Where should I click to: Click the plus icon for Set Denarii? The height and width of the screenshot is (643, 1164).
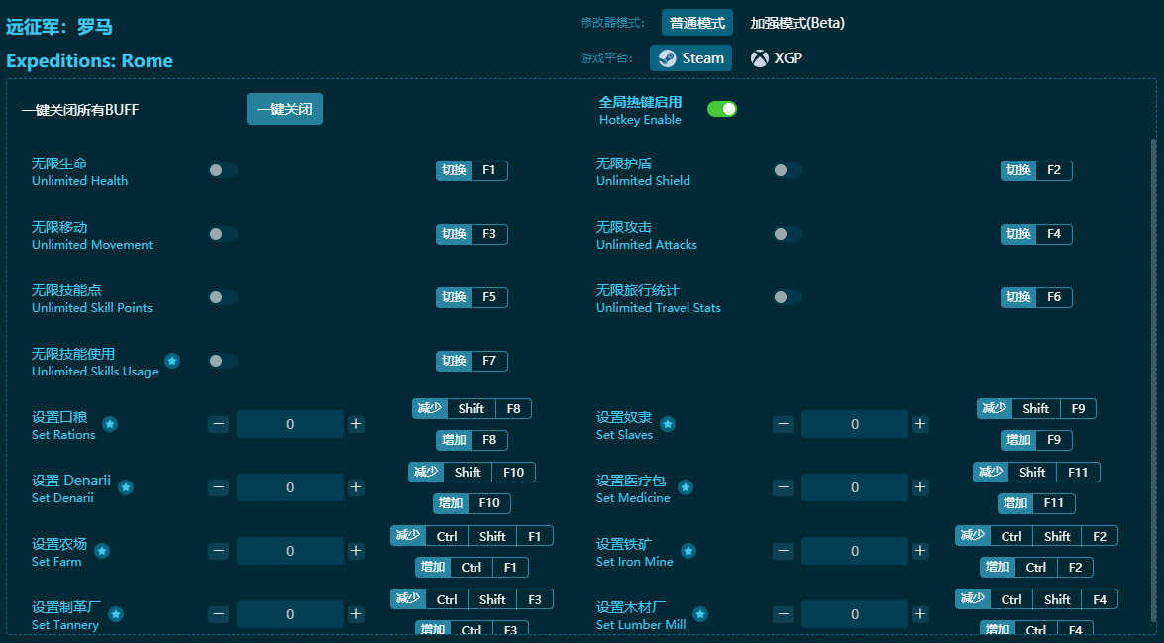pos(356,487)
